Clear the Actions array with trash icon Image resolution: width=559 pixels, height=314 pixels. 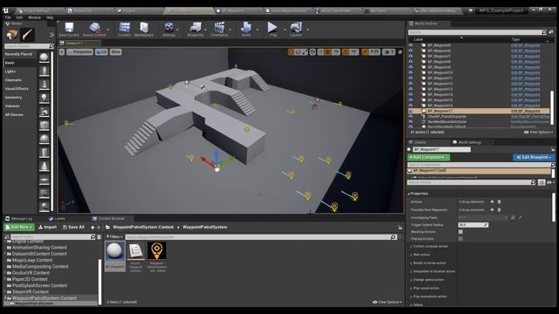click(x=499, y=201)
